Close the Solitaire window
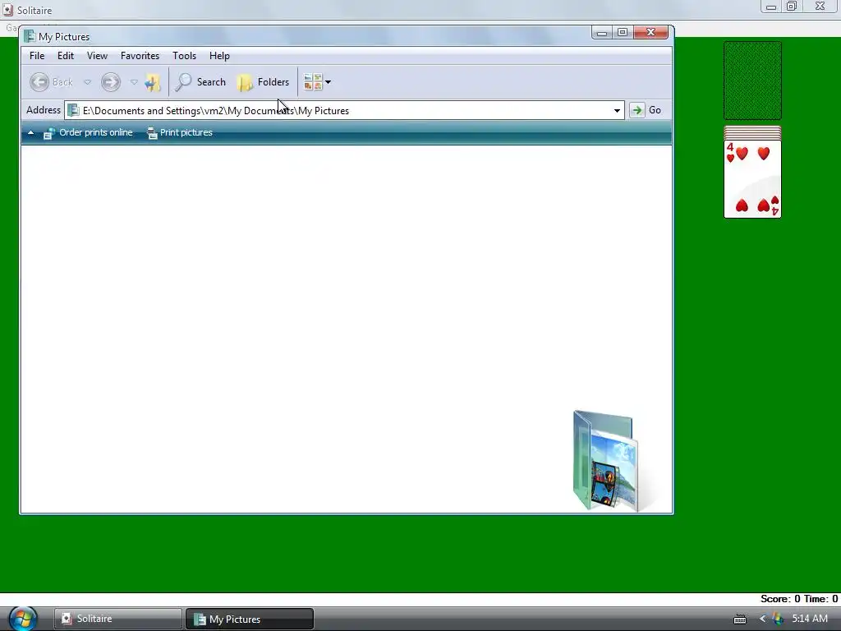This screenshot has height=631, width=841. coord(820,7)
